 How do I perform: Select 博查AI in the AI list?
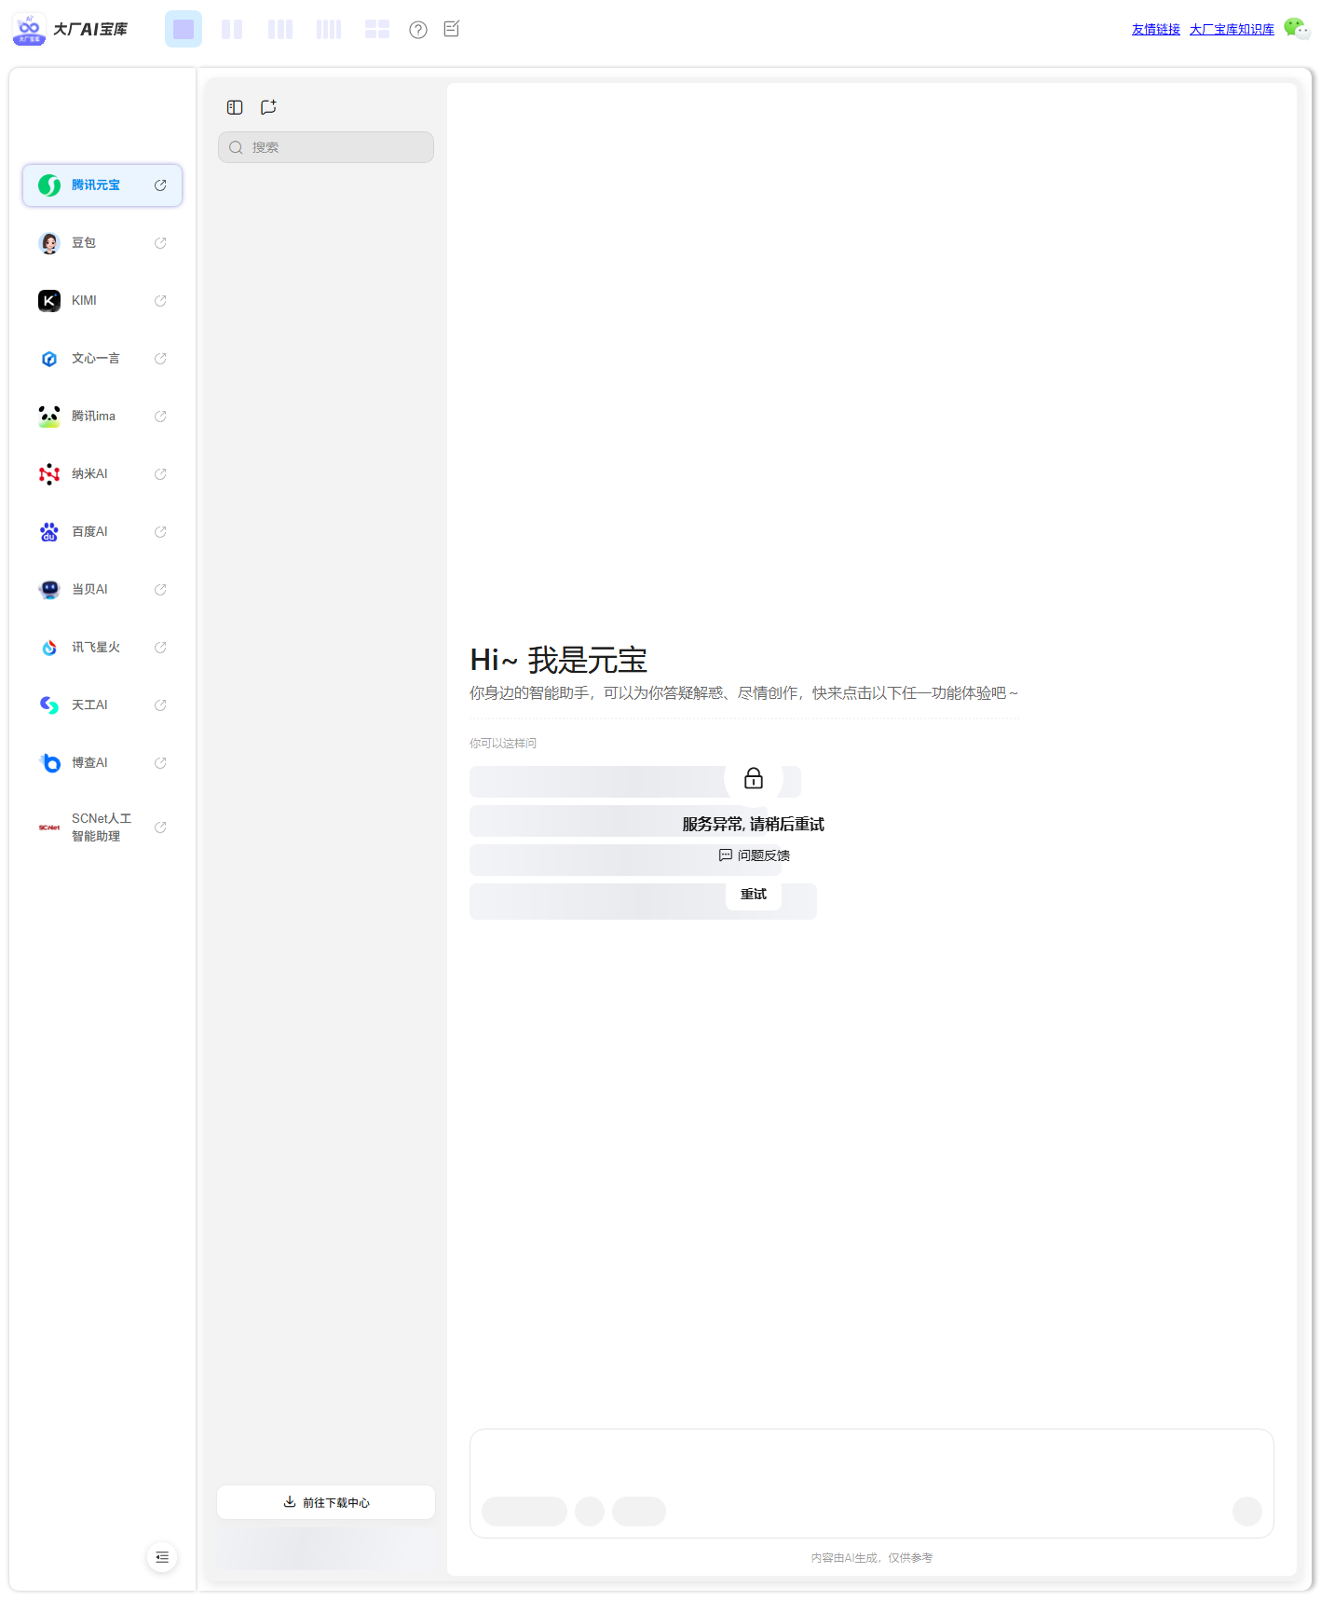click(102, 763)
